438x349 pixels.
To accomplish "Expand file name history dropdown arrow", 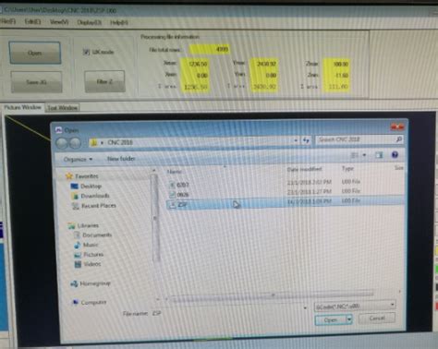I will (x=305, y=307).
